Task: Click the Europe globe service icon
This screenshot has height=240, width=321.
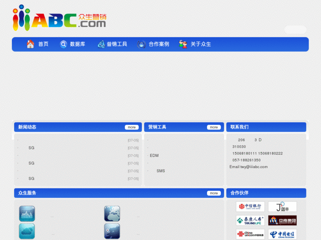Action: coord(112,214)
